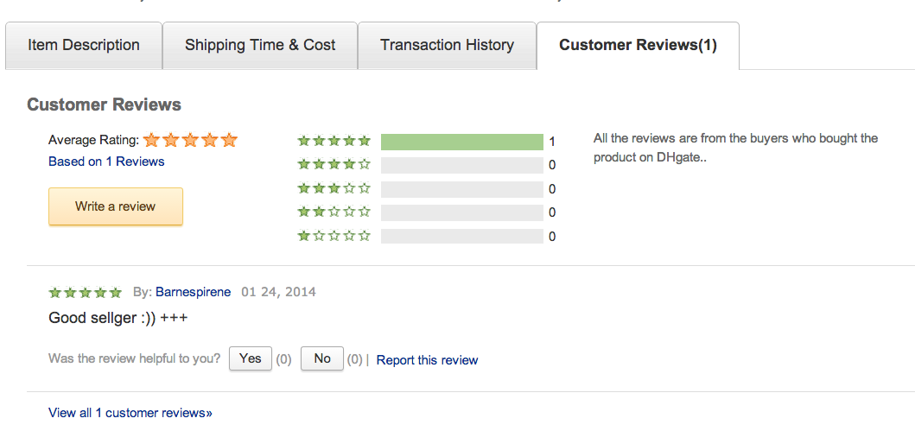
Task: Click the green stars on Barnespirene's review
Action: (86, 292)
